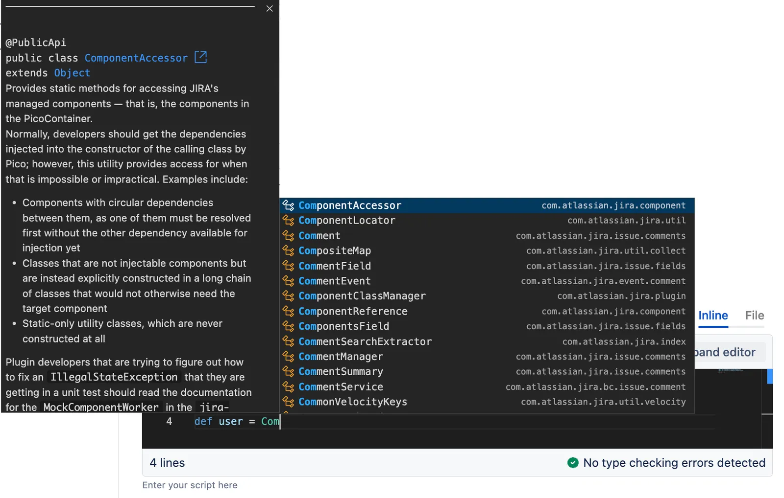Click the code editor minimap

coord(731,370)
